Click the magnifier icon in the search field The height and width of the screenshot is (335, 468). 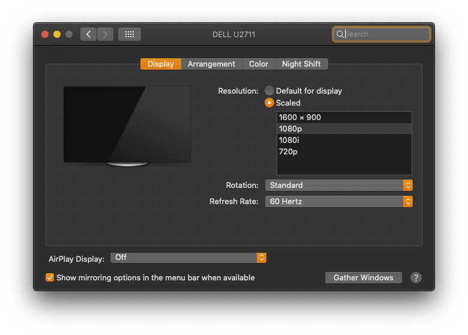point(340,34)
